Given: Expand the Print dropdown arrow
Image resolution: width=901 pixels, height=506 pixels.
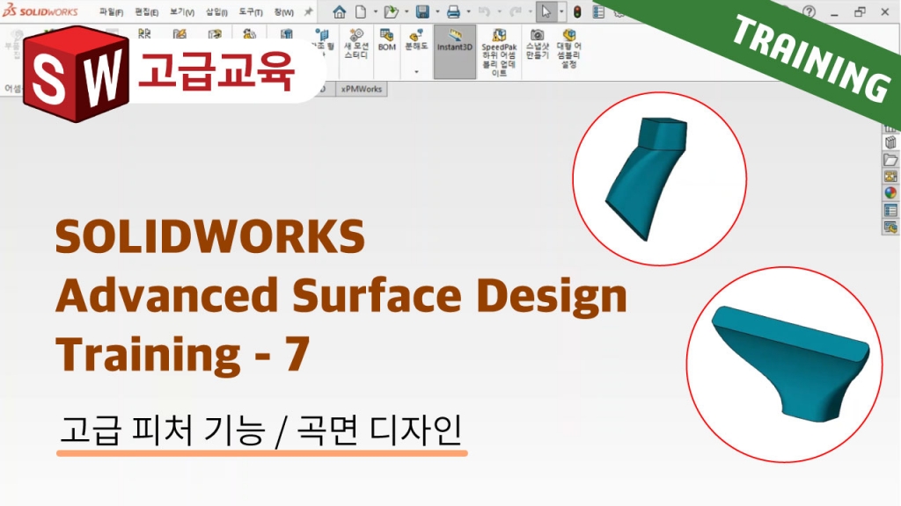Looking at the screenshot, I should pyautogui.click(x=468, y=11).
